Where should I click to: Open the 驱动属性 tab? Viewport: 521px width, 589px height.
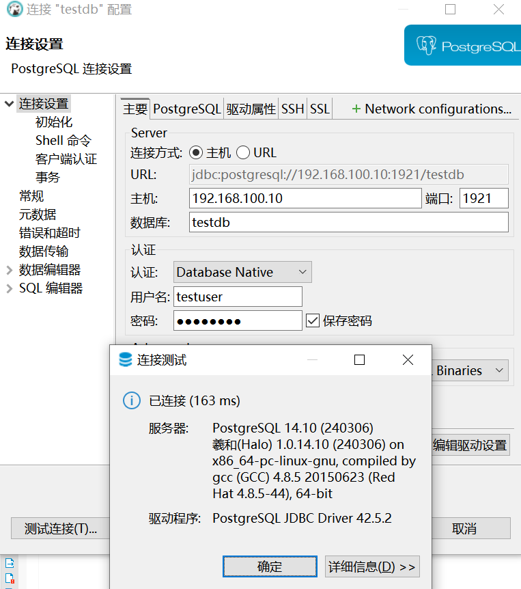(x=251, y=109)
